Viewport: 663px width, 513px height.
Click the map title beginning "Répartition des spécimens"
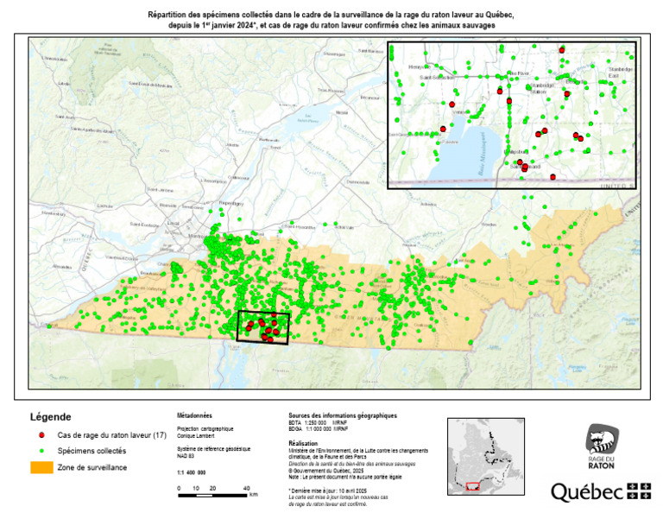331,20
